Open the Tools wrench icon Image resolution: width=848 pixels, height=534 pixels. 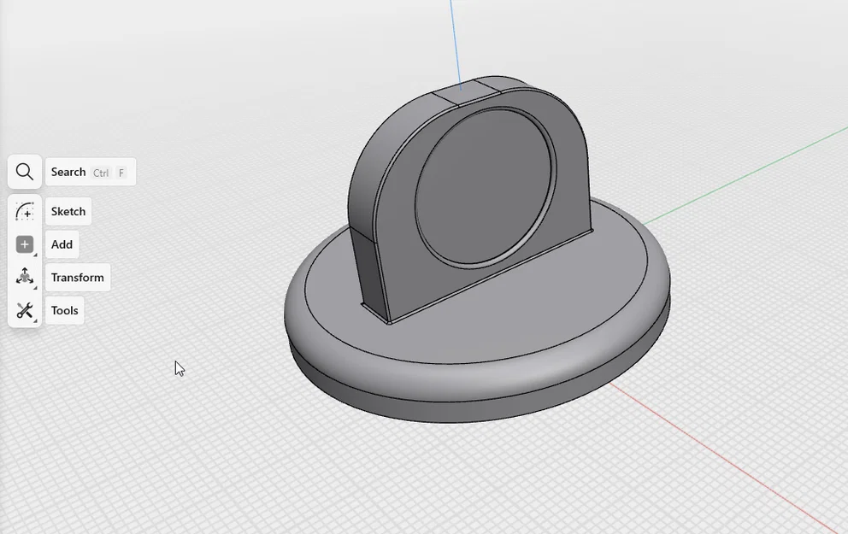coord(24,310)
